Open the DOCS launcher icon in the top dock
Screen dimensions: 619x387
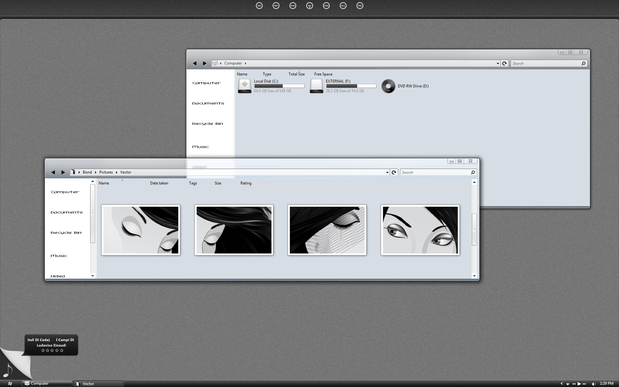tap(293, 5)
